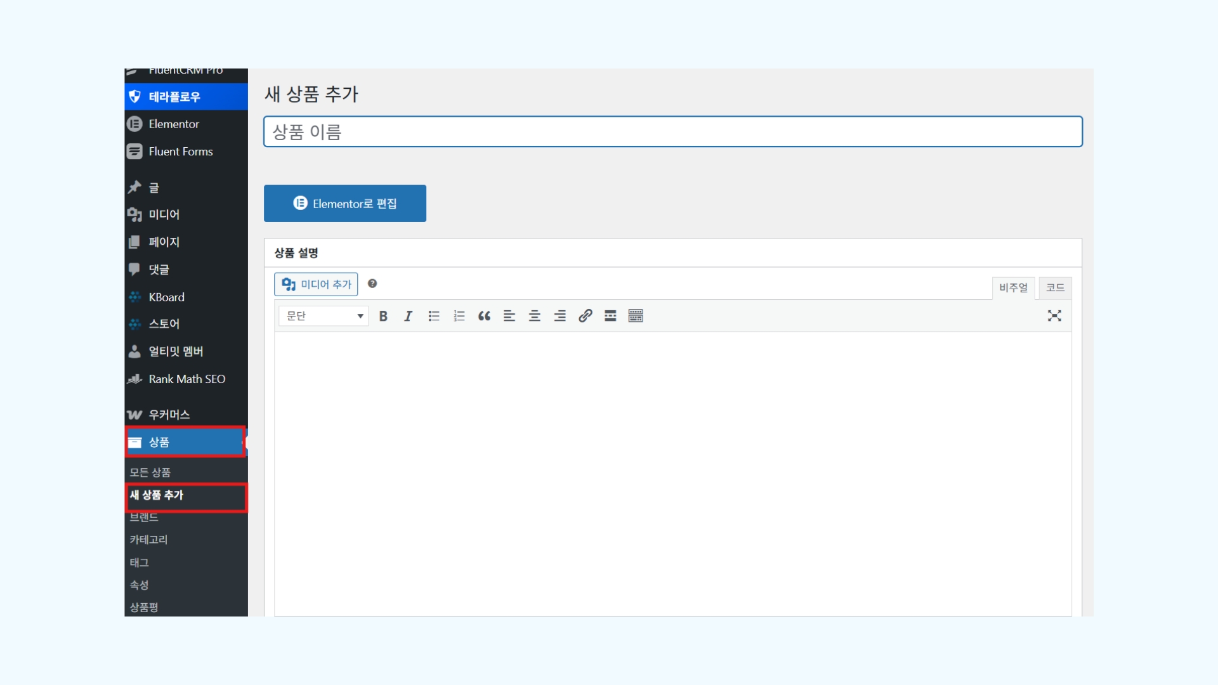Screen dimensions: 1218x685
Task: Open the 우커머스 sidebar menu
Action: click(169, 415)
